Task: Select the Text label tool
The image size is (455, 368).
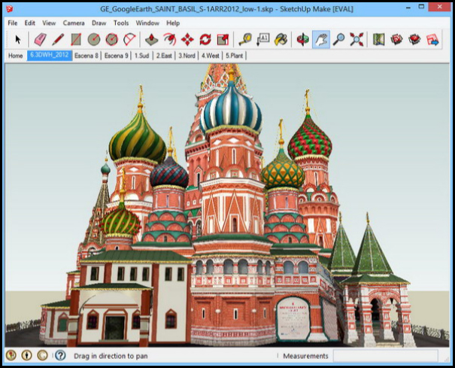Action: pyautogui.click(x=263, y=39)
